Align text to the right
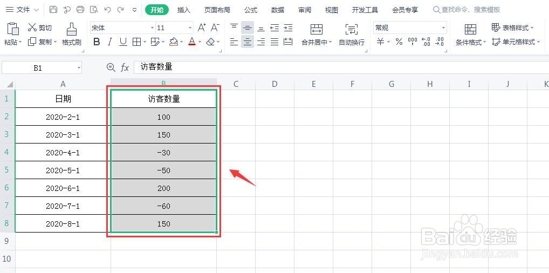This screenshot has width=549, height=273. click(261, 42)
